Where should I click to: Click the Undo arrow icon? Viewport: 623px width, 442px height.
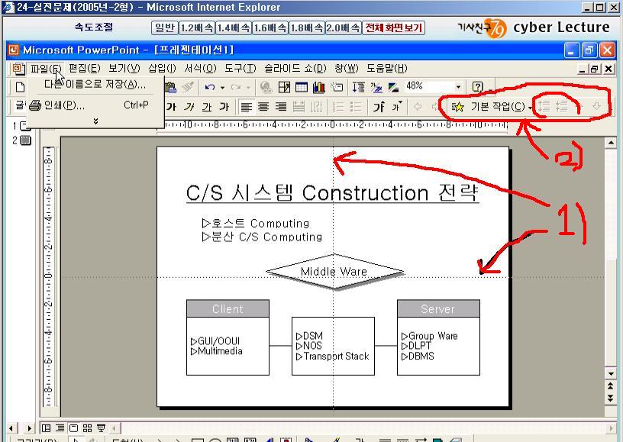tap(210, 87)
